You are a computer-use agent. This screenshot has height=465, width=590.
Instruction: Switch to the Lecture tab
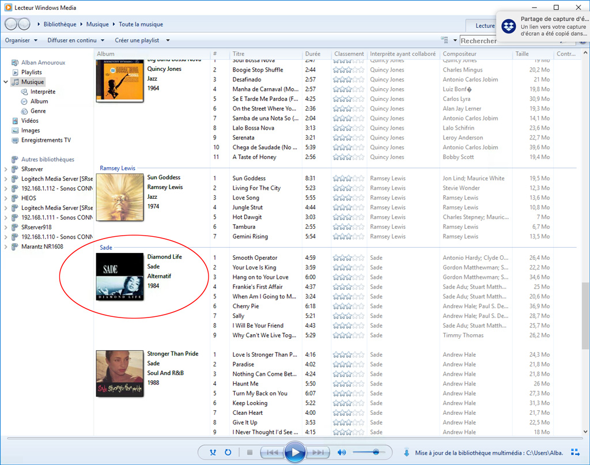tap(485, 25)
